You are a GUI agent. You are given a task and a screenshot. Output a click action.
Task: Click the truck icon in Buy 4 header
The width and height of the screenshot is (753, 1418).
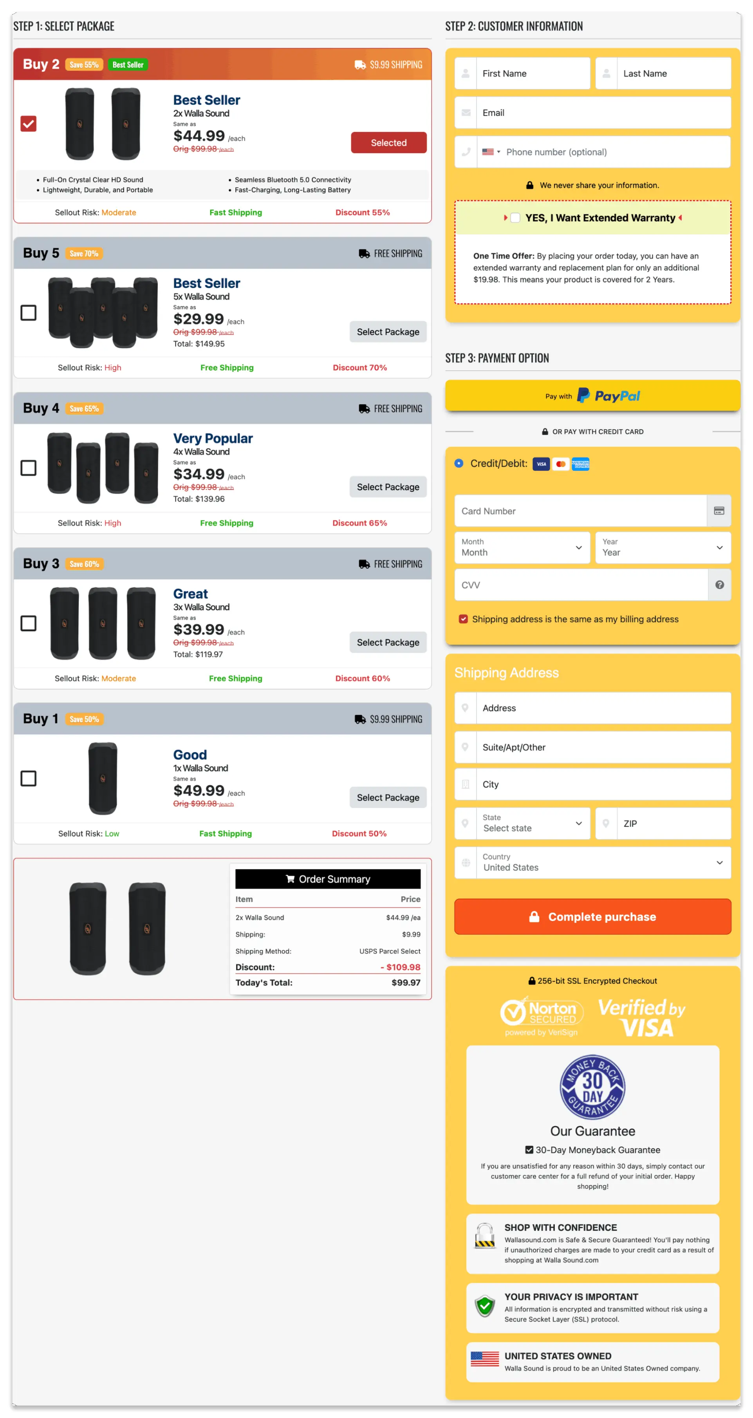coord(364,409)
